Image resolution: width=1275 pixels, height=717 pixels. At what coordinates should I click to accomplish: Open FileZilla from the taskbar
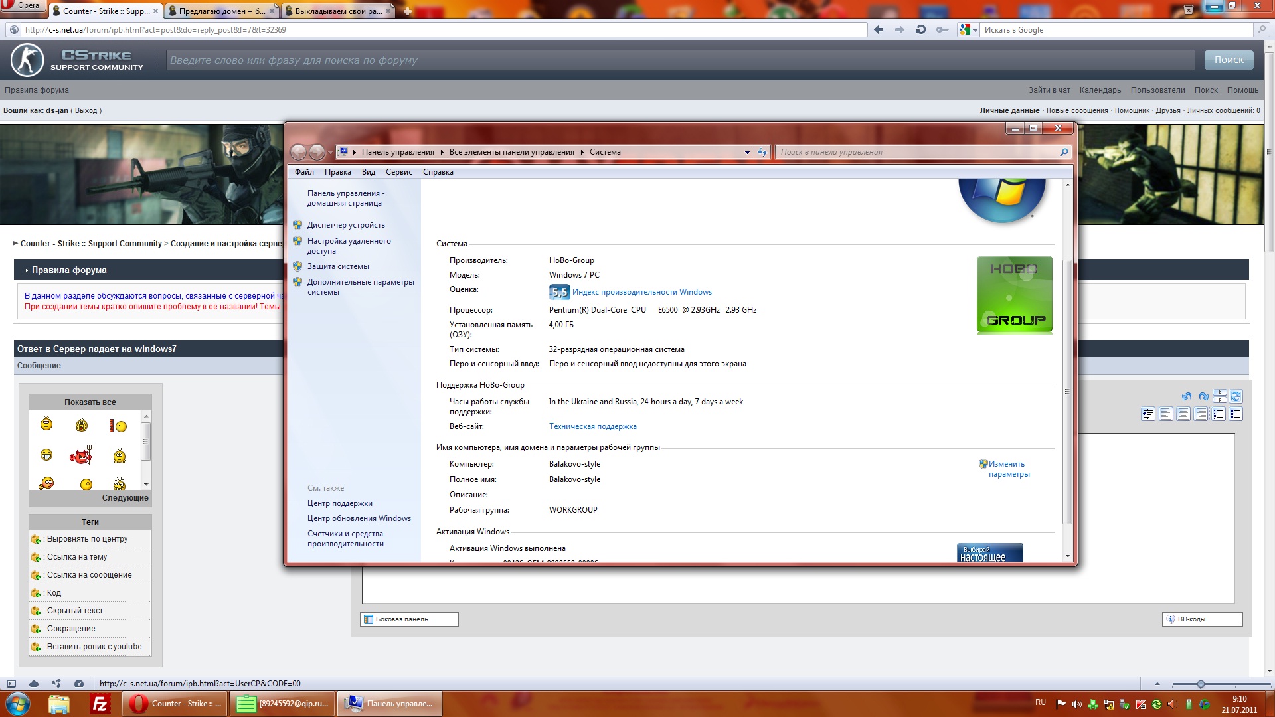[x=100, y=704]
